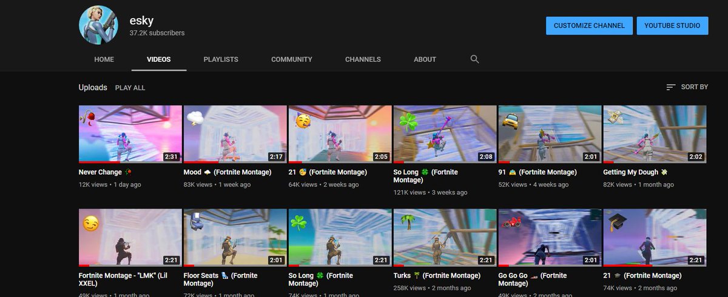
Task: Click the channel search magnifier icon
Action: click(474, 59)
